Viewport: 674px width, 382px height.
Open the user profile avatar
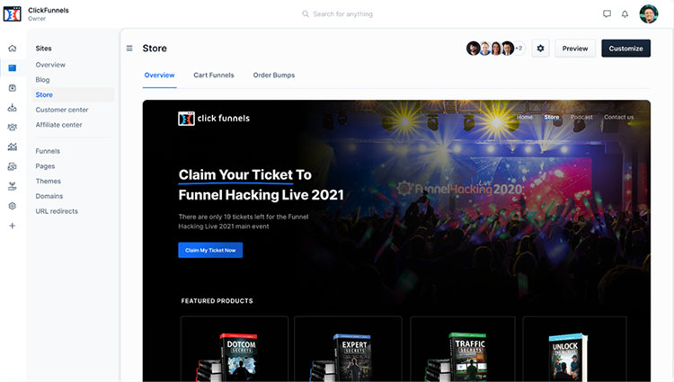[649, 13]
